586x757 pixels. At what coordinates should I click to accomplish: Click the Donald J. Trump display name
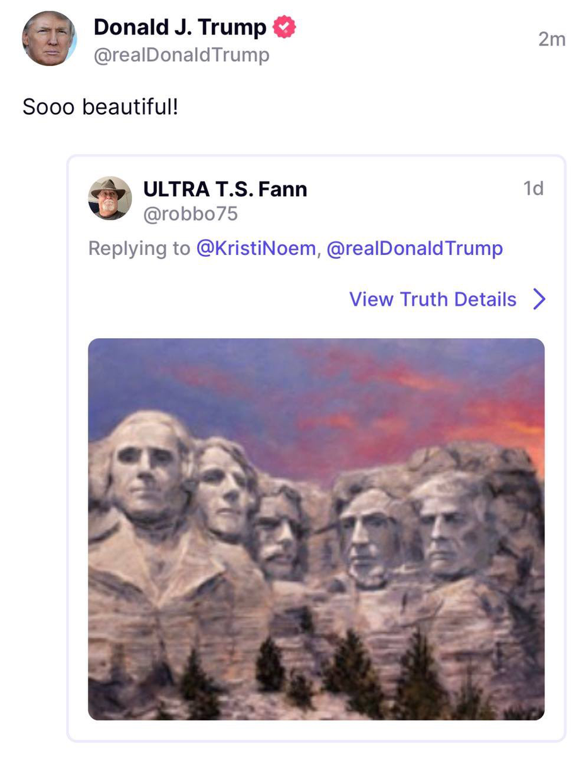[x=180, y=28]
